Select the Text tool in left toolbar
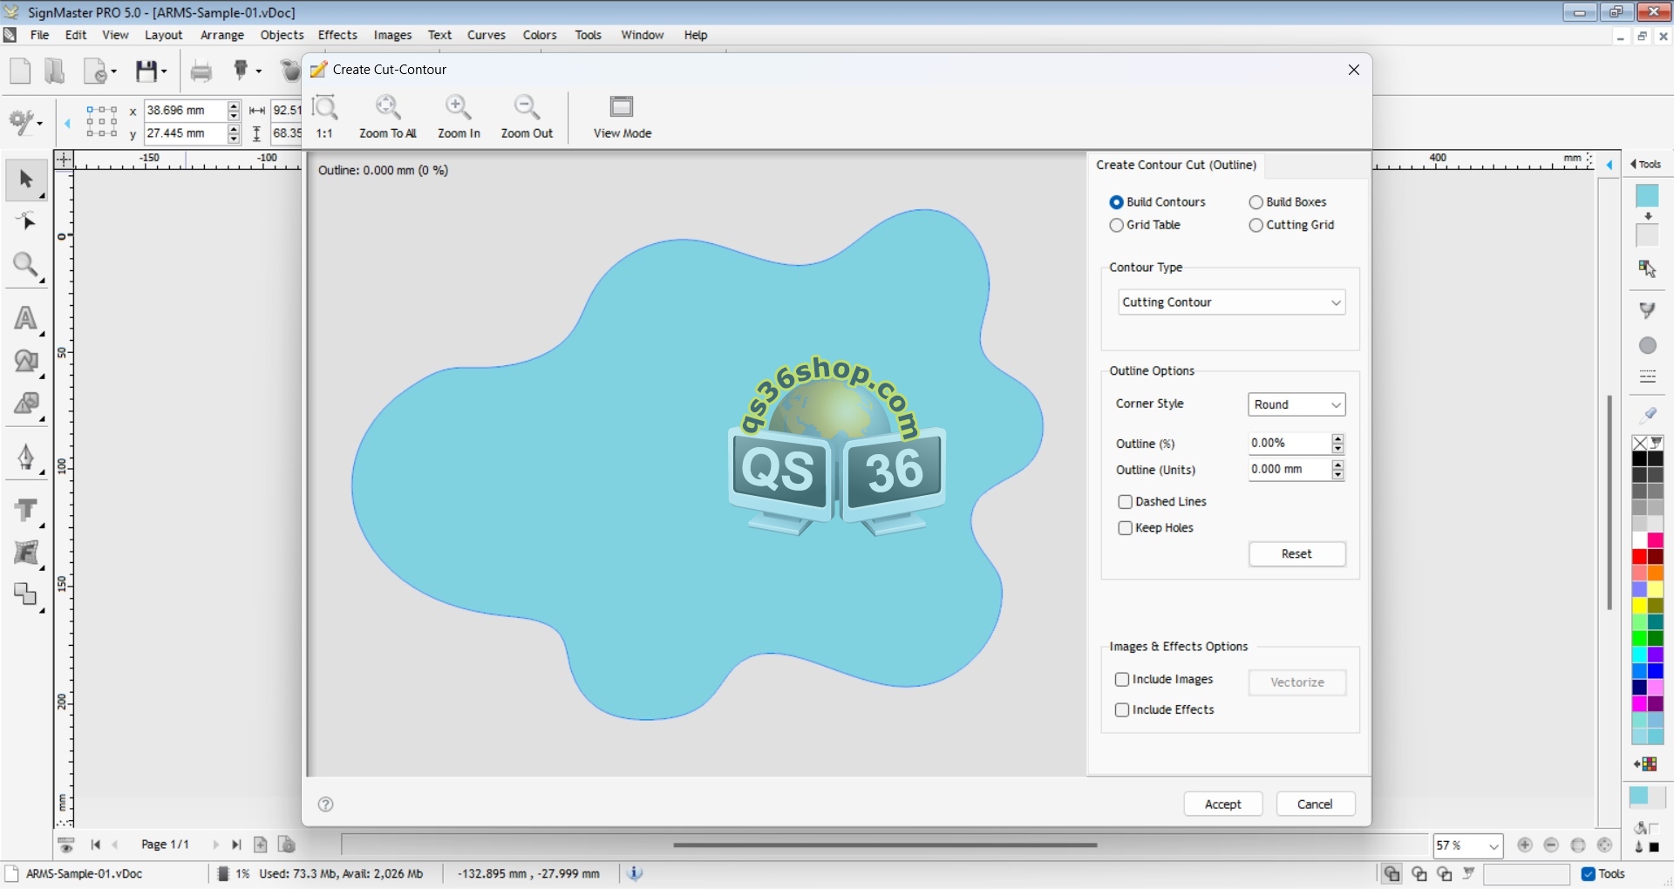 [25, 318]
